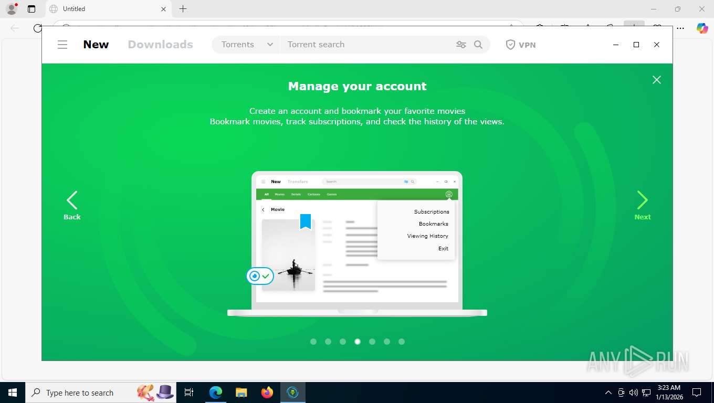The width and height of the screenshot is (714, 403).
Task: Jump to third tour slide dot
Action: pyautogui.click(x=343, y=342)
